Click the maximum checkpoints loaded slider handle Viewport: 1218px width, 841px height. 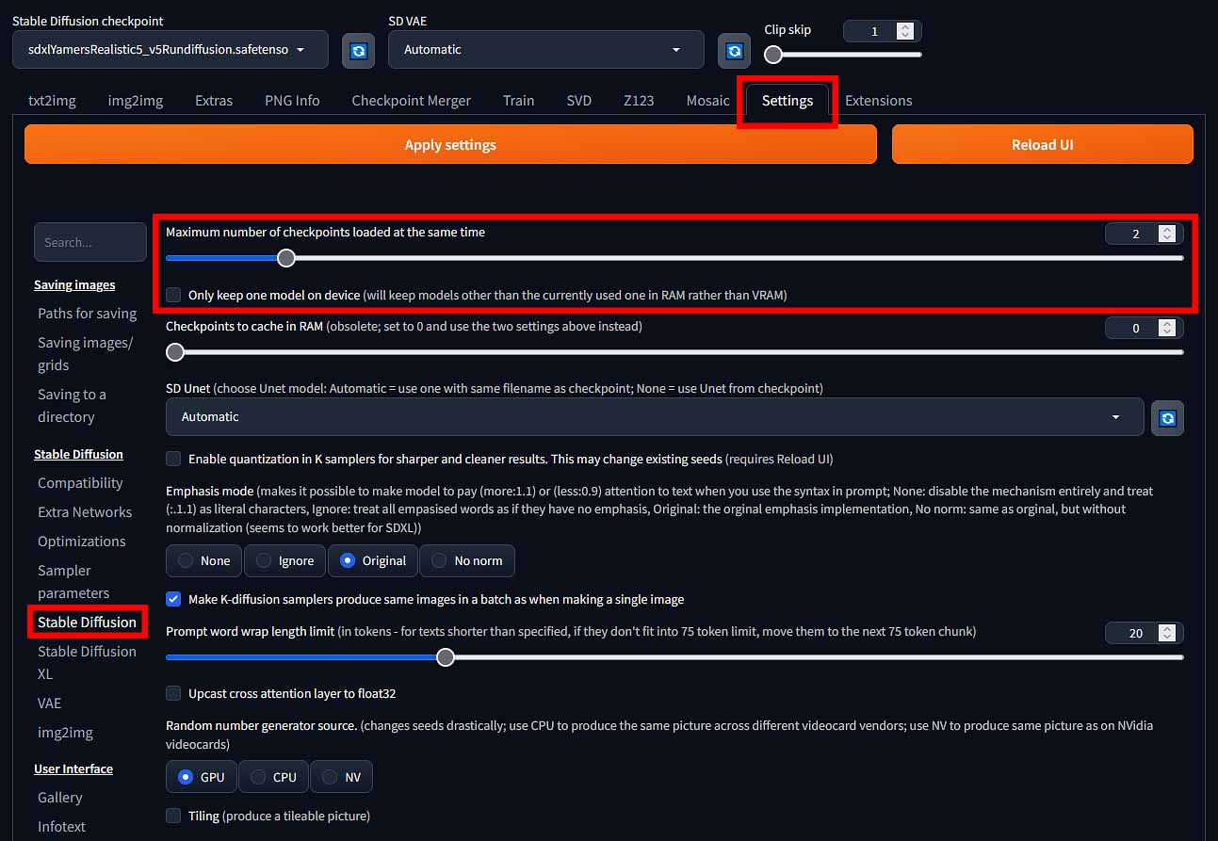286,258
